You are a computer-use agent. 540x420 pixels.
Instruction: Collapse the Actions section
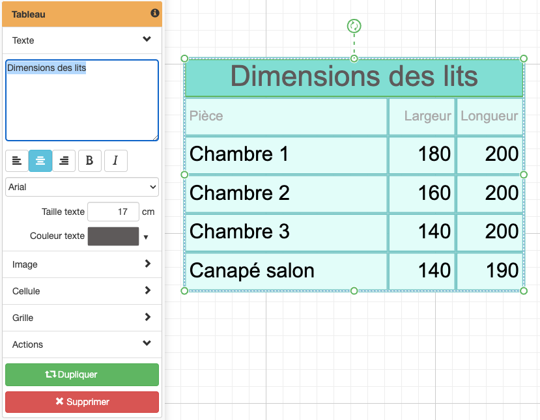click(x=81, y=344)
